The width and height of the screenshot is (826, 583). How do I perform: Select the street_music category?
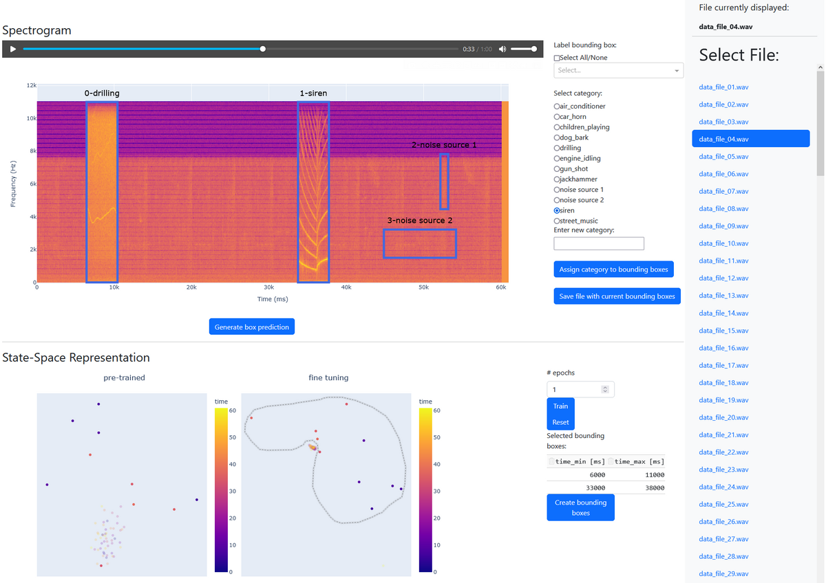click(557, 221)
